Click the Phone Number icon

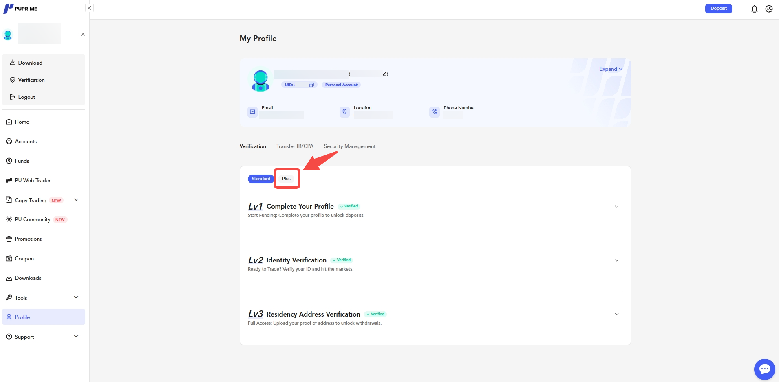click(435, 112)
